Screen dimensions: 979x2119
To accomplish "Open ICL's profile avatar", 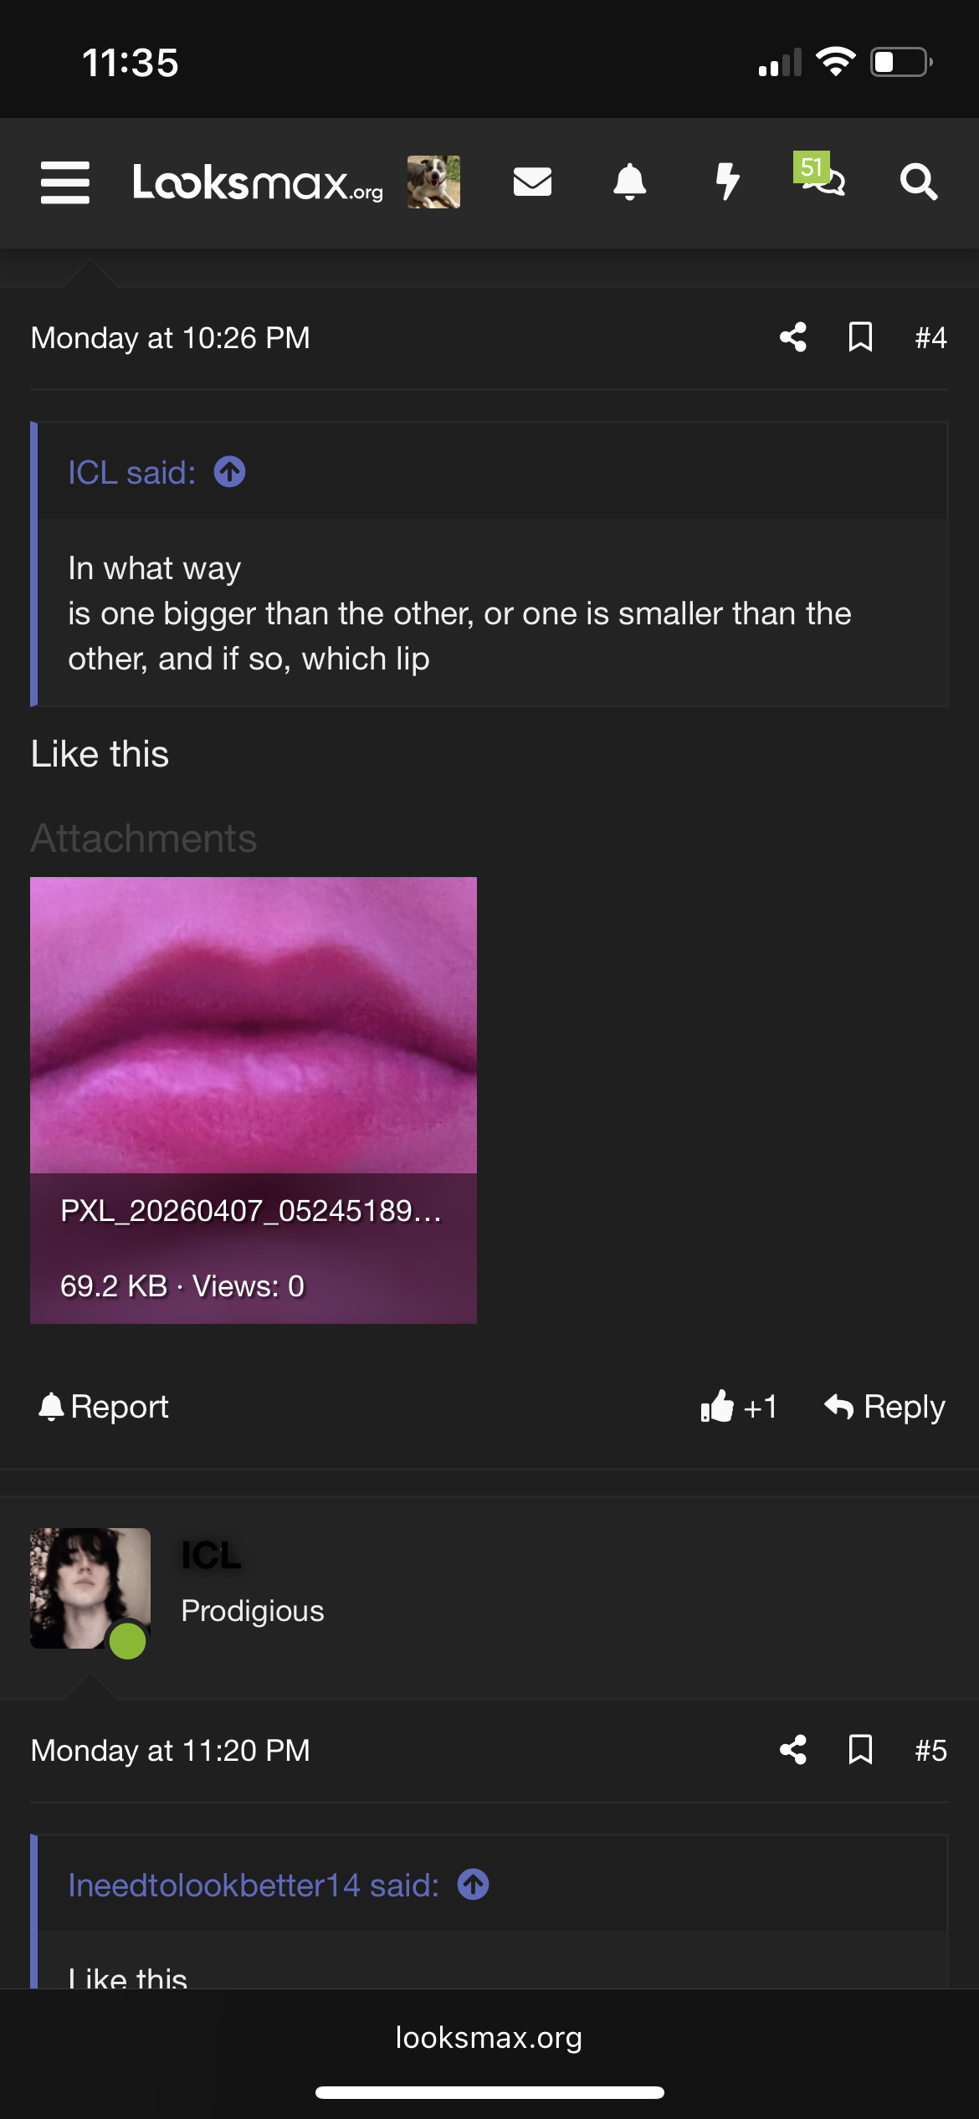I will click(x=90, y=1588).
